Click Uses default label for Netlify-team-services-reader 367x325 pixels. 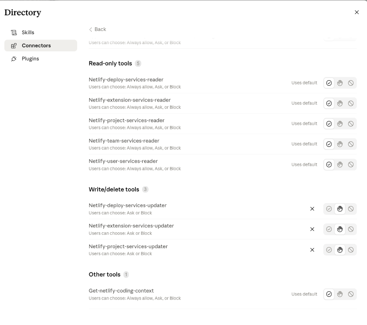click(304, 144)
